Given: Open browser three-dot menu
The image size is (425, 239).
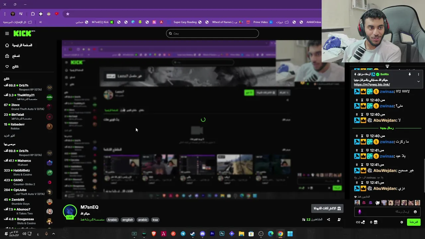Looking at the screenshot, I should tap(5, 14).
